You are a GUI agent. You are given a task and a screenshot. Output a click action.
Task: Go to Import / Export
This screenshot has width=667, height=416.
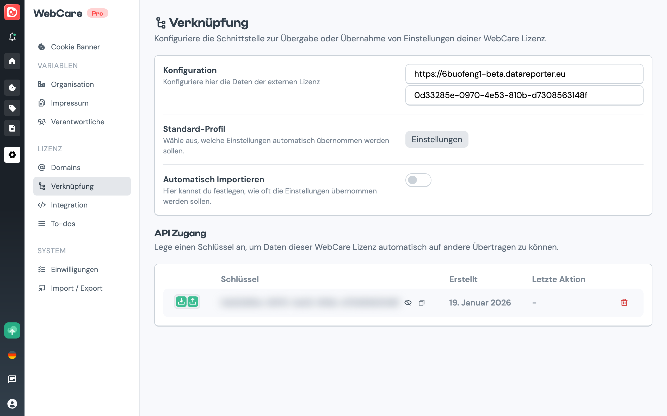click(76, 288)
